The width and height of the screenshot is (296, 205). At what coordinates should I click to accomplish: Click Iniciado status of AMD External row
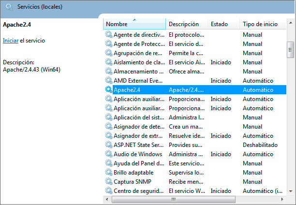point(221,81)
